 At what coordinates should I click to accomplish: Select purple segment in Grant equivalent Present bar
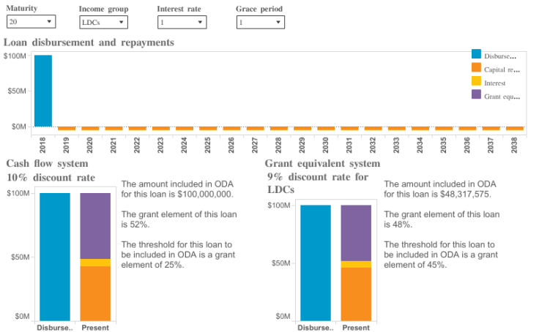pyautogui.click(x=356, y=233)
